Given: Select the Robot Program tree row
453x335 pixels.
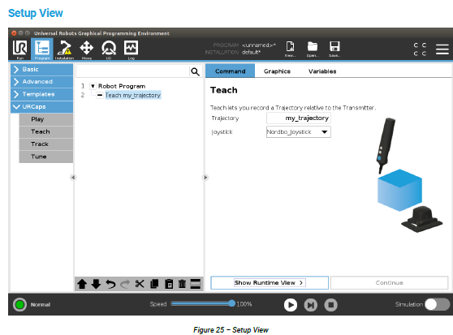Looking at the screenshot, I should (x=122, y=86).
